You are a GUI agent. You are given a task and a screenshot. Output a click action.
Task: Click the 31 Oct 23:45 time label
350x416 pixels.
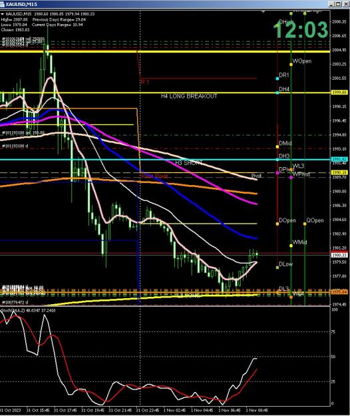(148, 410)
